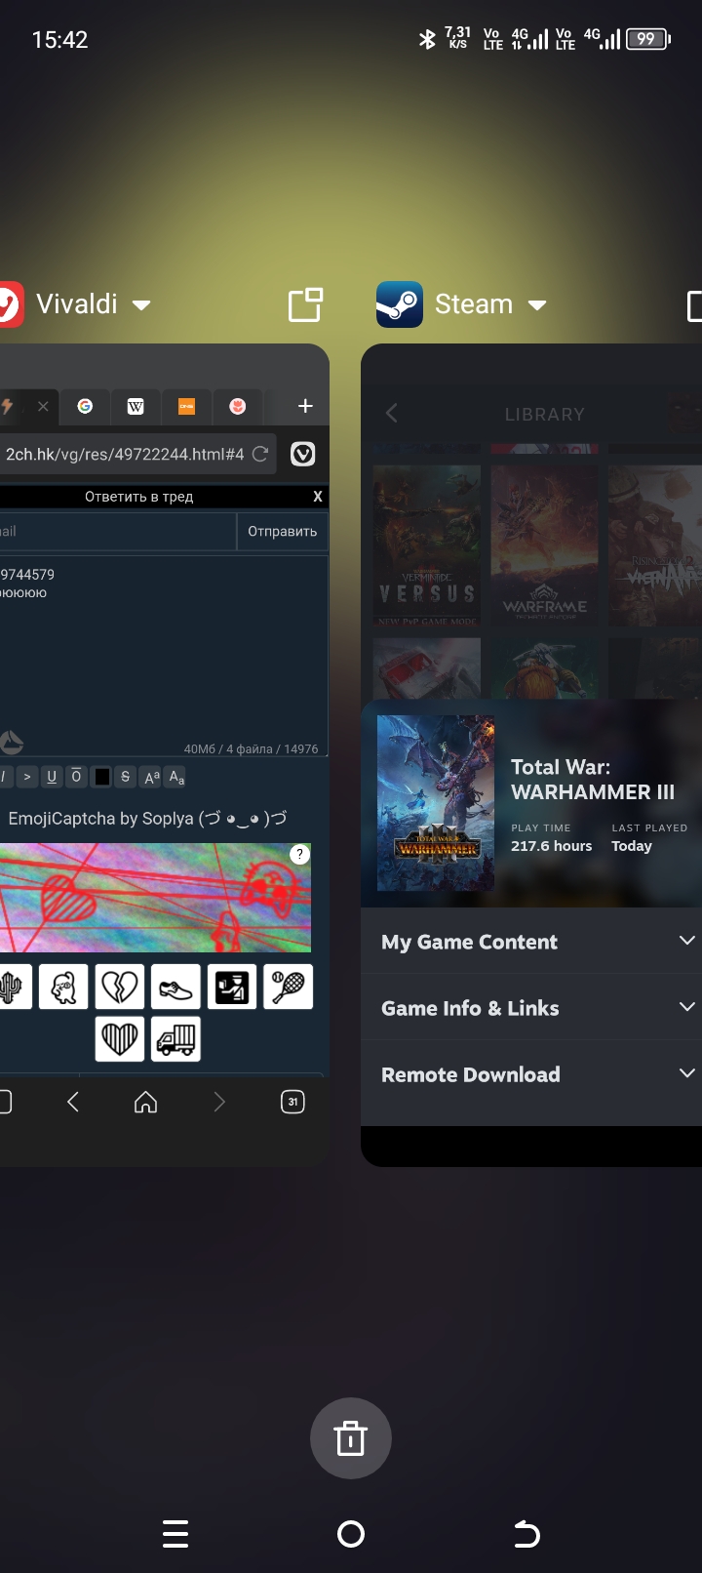Select the shoe emoji captcha option

(175, 988)
